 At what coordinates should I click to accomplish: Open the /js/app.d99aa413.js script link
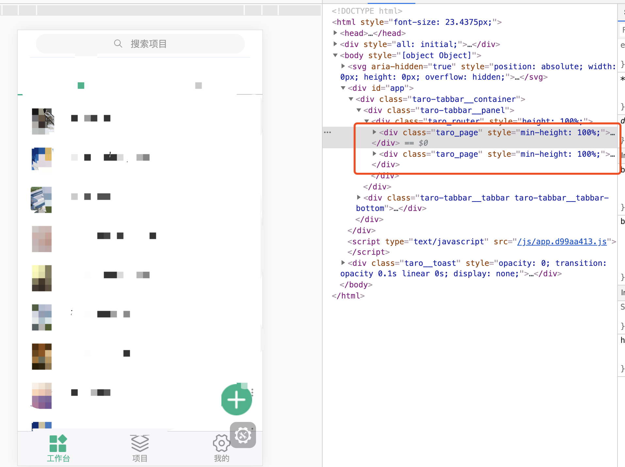562,242
